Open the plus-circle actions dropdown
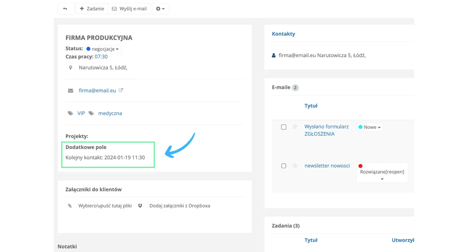This screenshot has width=468, height=252. [160, 9]
